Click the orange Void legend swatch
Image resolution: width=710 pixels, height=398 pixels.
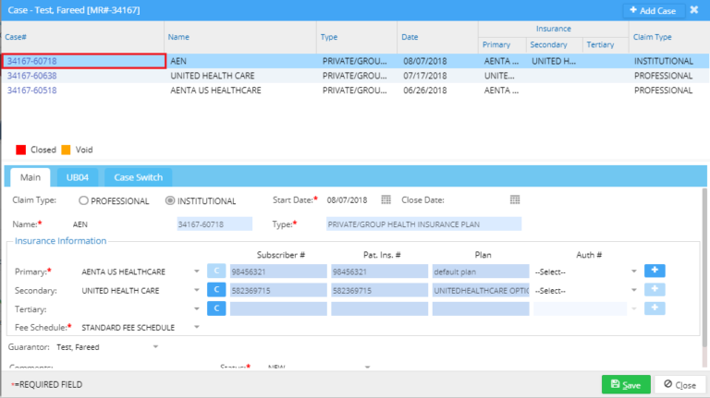point(67,150)
